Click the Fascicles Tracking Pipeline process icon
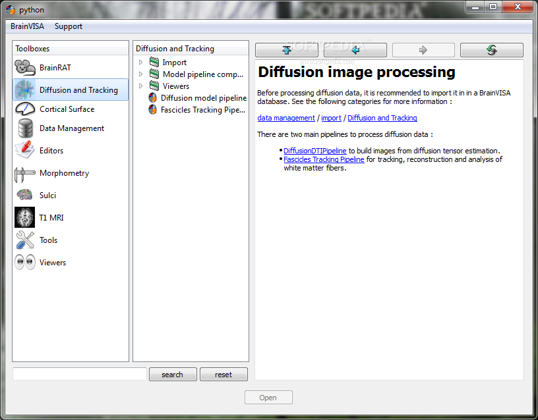Image resolution: width=538 pixels, height=420 pixels. tap(153, 110)
